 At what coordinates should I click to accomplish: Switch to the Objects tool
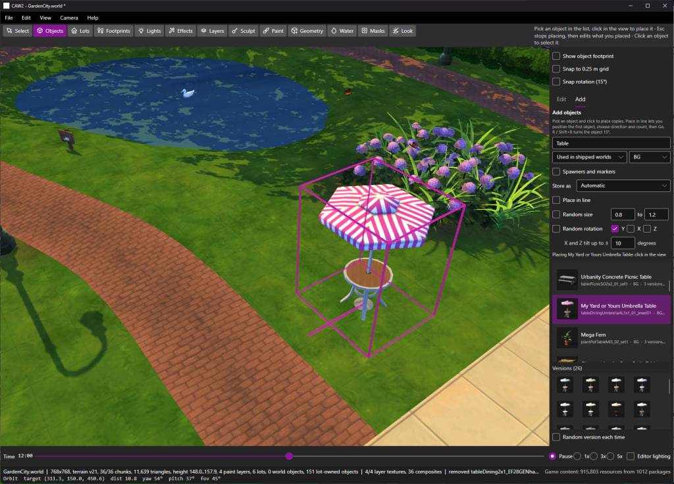50,31
